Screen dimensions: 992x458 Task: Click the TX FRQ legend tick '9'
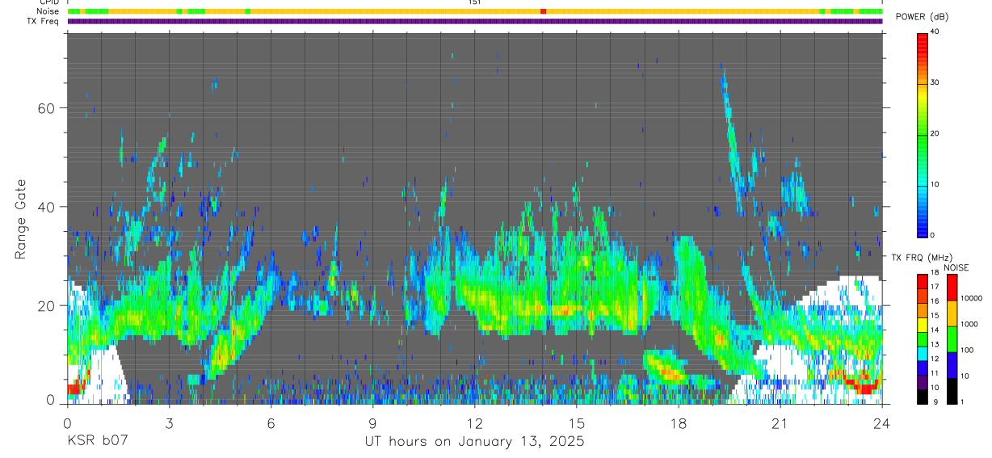(x=934, y=402)
